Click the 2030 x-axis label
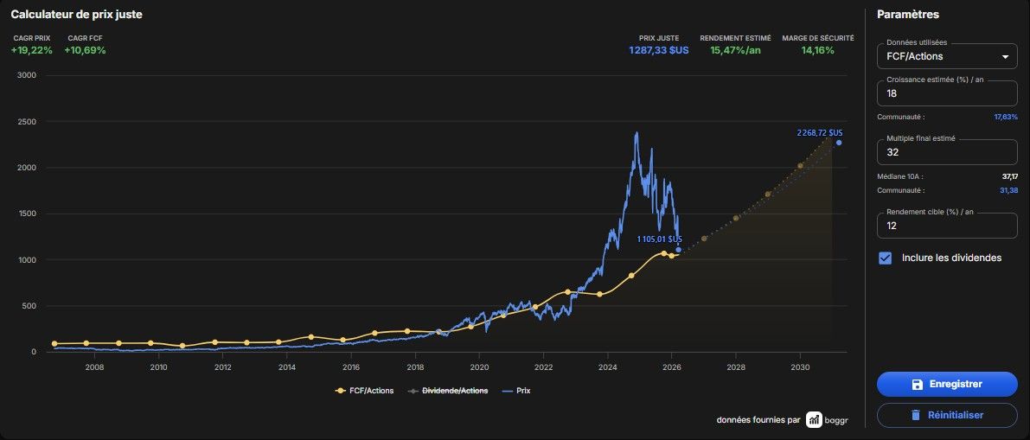Screen dimensions: 1030x440 [x=800, y=367]
